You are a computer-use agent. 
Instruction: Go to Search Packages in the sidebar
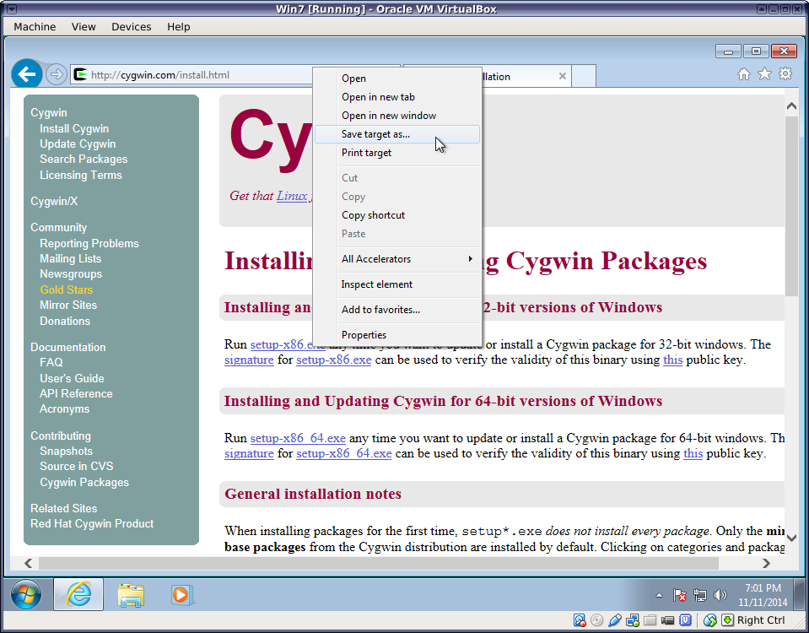tap(84, 159)
